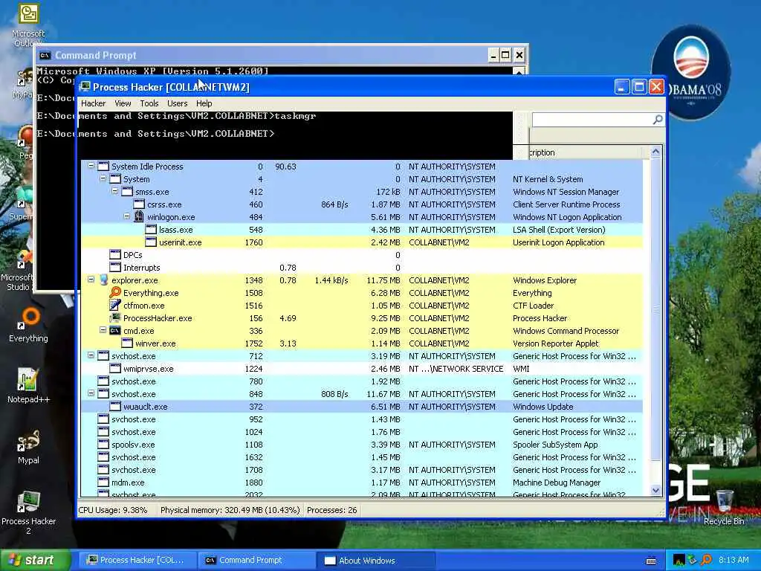Viewport: 761px width, 571px height.
Task: Select the spoolsv.exe process icon
Action: [103, 445]
